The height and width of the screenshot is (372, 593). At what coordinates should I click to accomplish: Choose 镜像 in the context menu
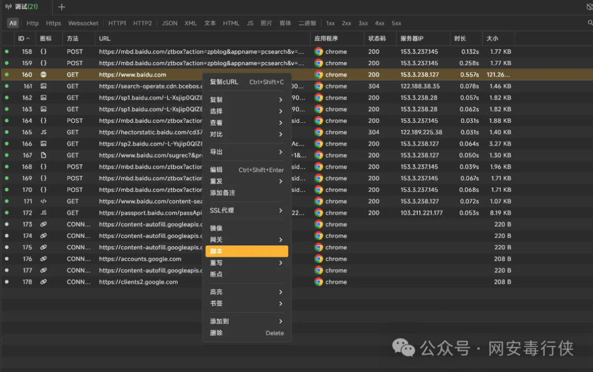tap(247, 228)
